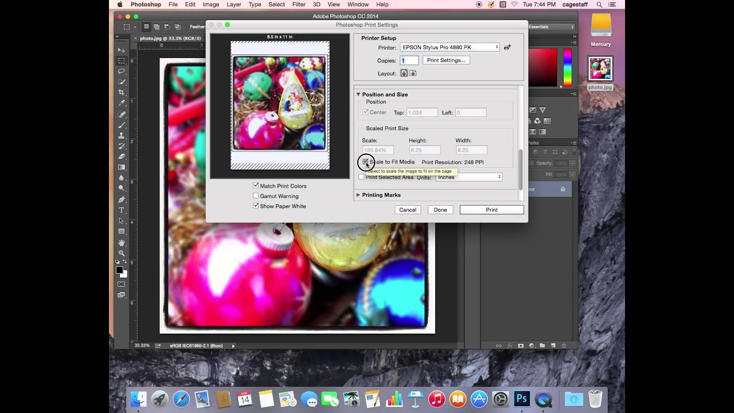Select the Hand tool
Screen dimensions: 734x413
[122, 243]
